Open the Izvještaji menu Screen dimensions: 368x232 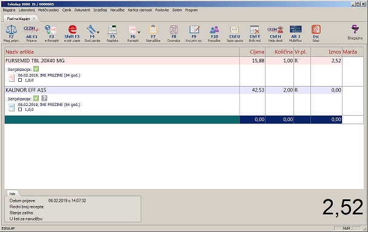coord(100,10)
